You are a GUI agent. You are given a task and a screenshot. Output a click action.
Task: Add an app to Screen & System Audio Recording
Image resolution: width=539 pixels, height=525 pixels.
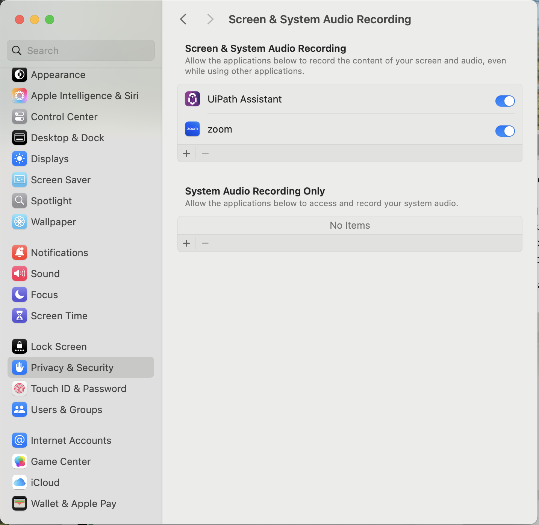[186, 154]
